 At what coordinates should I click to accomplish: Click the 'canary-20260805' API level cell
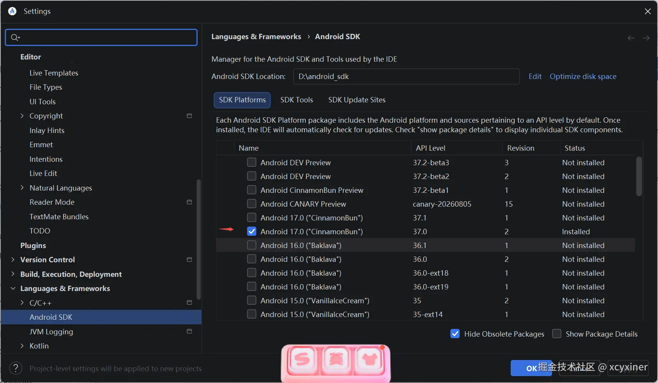coord(442,204)
